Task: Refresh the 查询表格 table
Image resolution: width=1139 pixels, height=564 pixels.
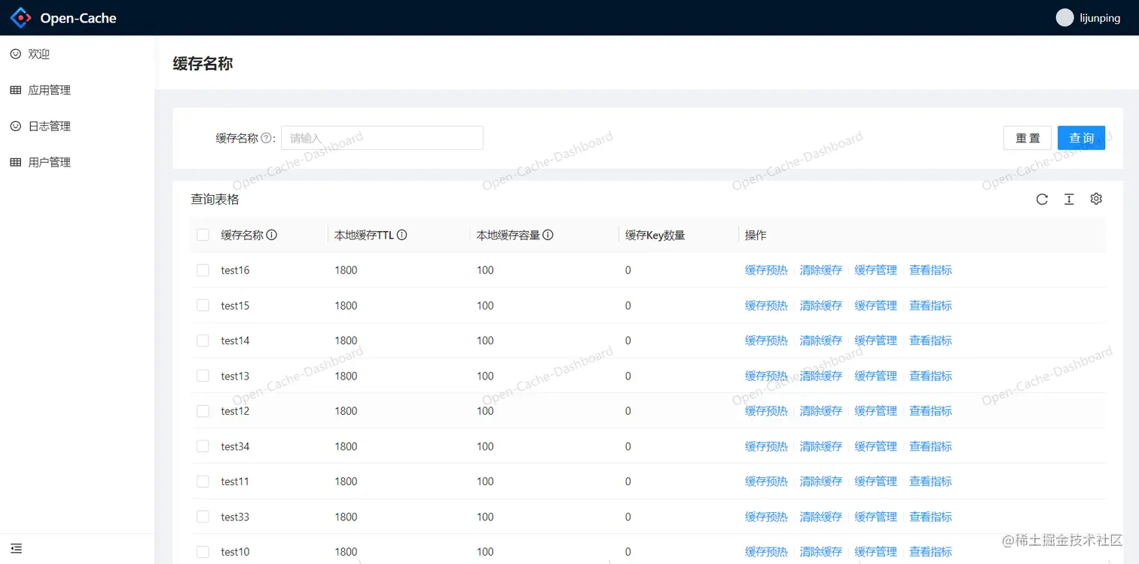Action: pyautogui.click(x=1042, y=200)
